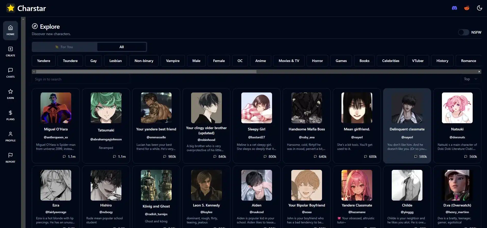Open Natsuki character thumbnail
Screen dimensions: 487x228
coord(457,108)
